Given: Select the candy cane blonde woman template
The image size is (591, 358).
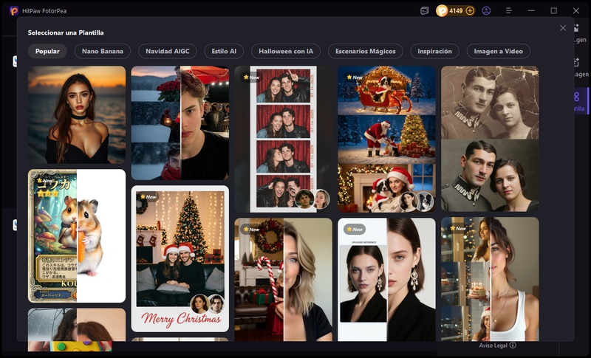Looking at the screenshot, I should (284, 280).
